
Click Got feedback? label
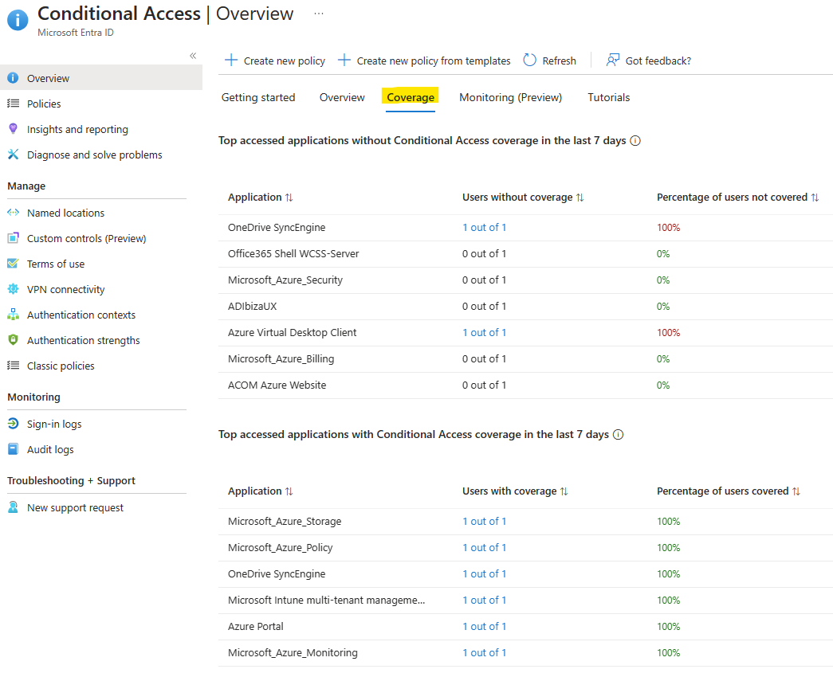[x=658, y=61]
